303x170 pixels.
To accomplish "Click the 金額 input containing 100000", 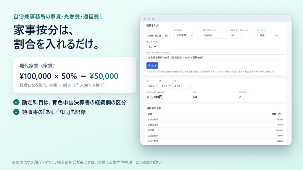I will click(215, 35).
